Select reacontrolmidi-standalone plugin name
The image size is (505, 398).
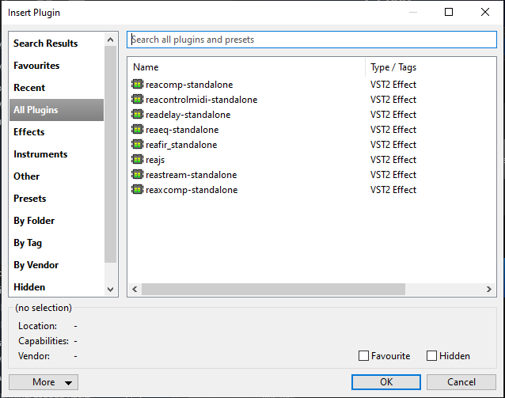click(202, 100)
